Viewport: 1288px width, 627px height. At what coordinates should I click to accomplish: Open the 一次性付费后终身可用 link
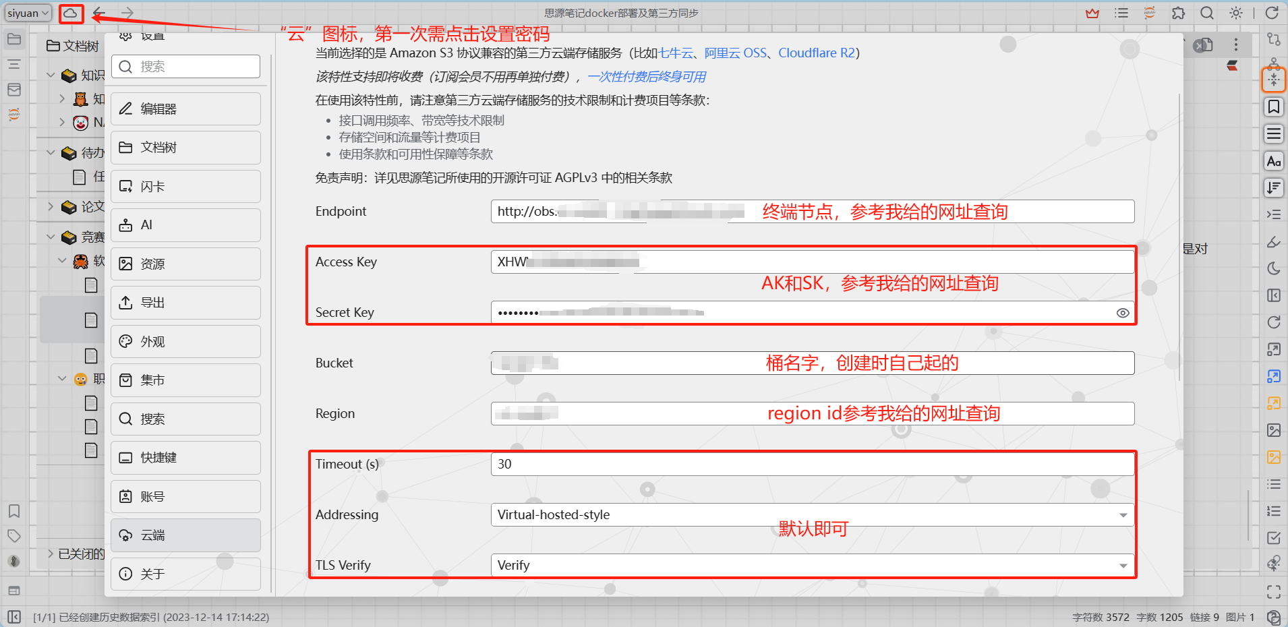[x=647, y=77]
